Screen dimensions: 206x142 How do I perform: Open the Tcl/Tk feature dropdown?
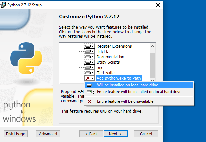[89, 51]
